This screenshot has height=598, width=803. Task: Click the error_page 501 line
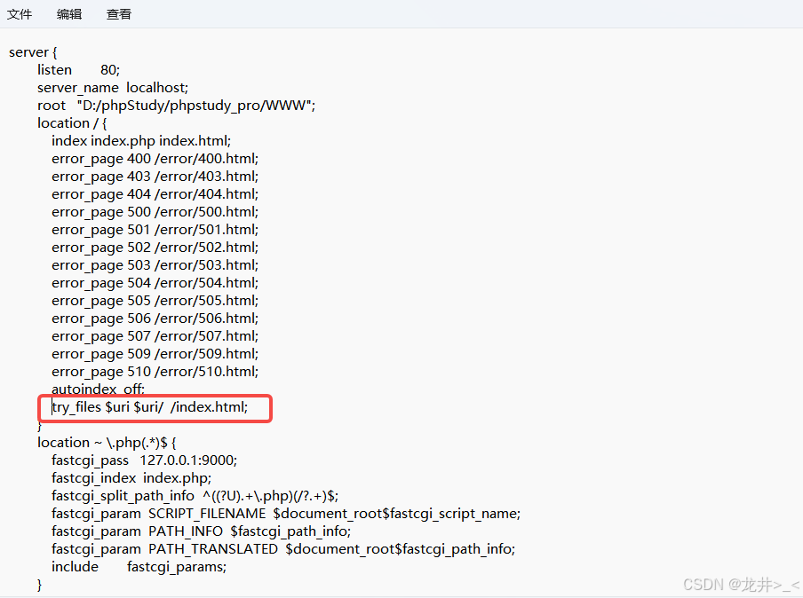click(x=155, y=230)
